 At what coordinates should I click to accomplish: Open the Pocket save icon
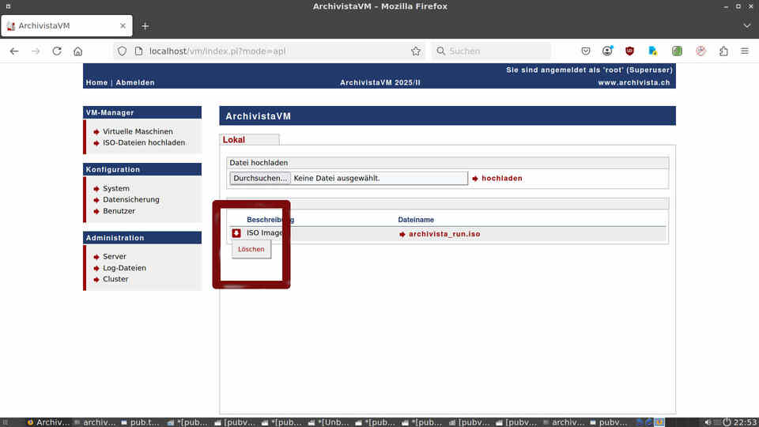[586, 51]
